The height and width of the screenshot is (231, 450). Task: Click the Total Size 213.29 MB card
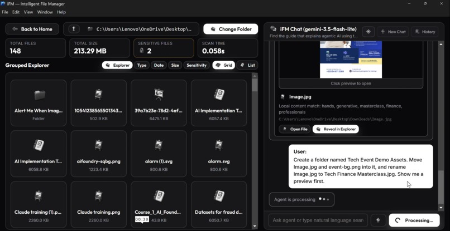[x=99, y=48]
